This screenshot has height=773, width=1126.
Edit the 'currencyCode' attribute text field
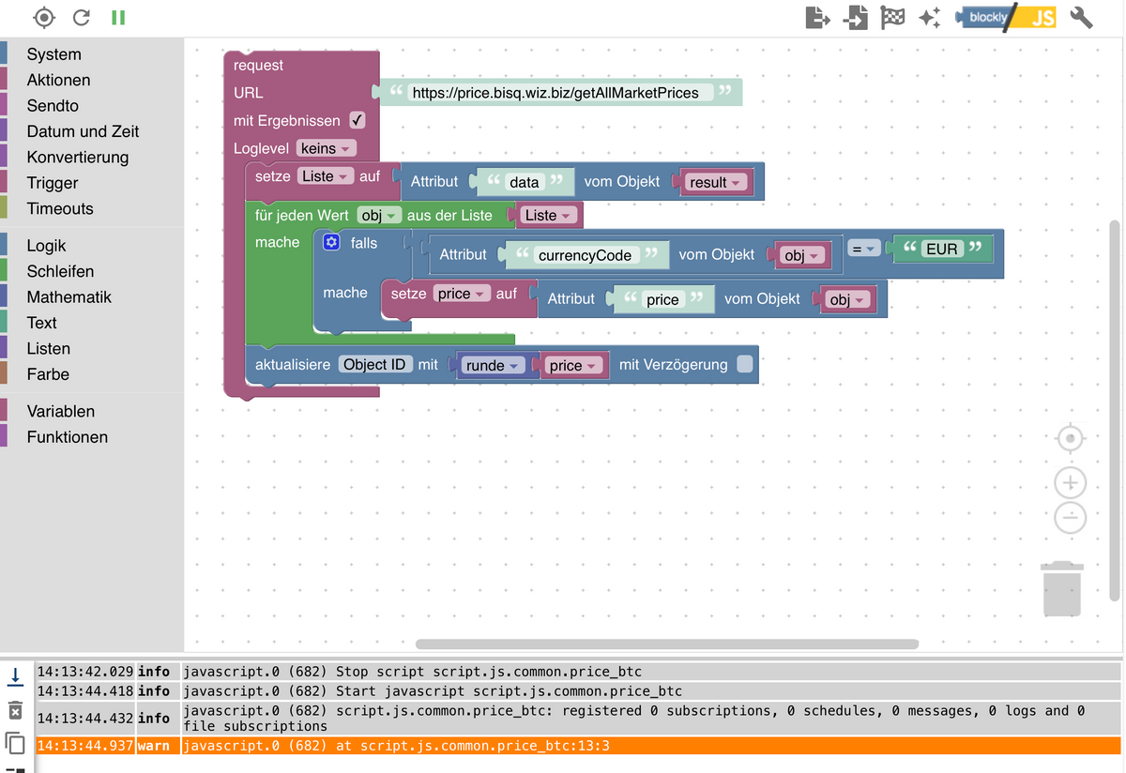click(585, 255)
